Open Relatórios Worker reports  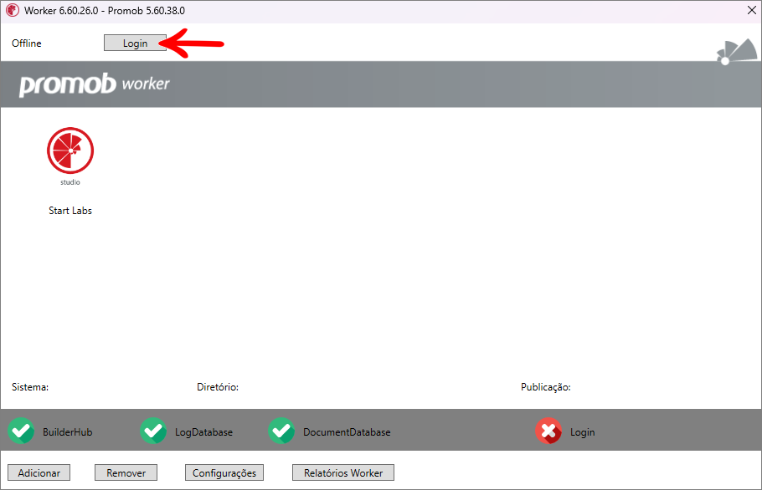tap(343, 473)
